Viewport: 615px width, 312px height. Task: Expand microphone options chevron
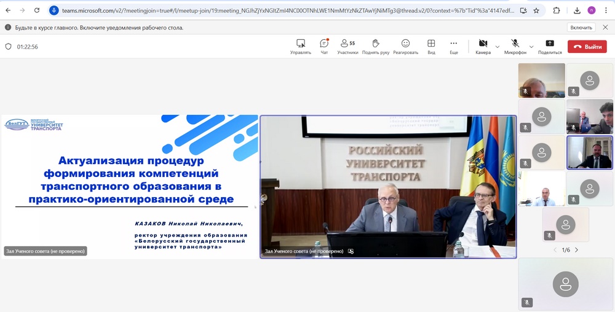point(531,47)
